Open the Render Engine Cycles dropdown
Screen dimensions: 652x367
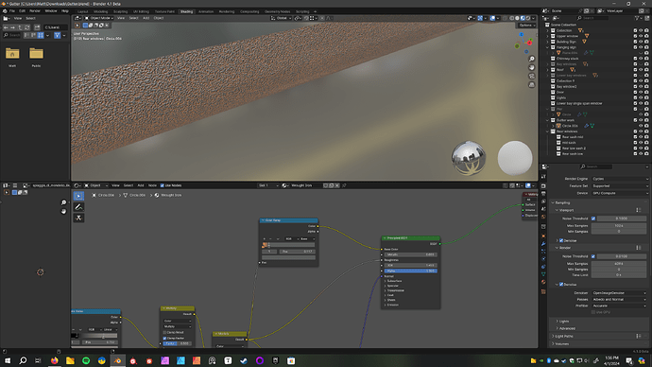point(620,179)
